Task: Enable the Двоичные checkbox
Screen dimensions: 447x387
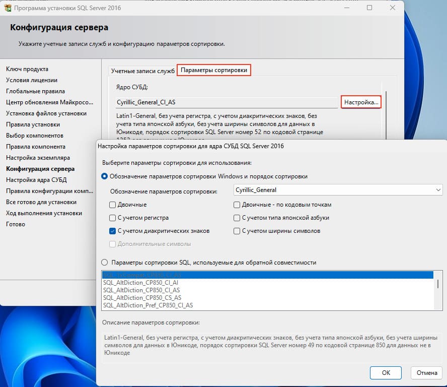Action: pyautogui.click(x=112, y=205)
